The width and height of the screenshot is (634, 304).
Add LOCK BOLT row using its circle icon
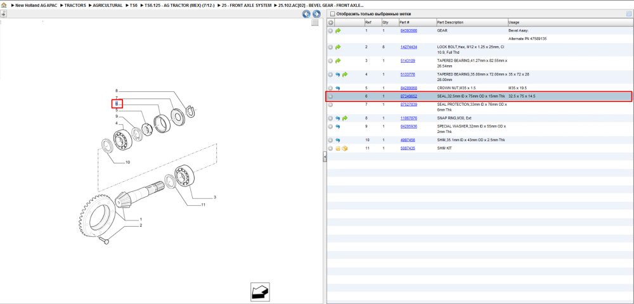[331, 47]
